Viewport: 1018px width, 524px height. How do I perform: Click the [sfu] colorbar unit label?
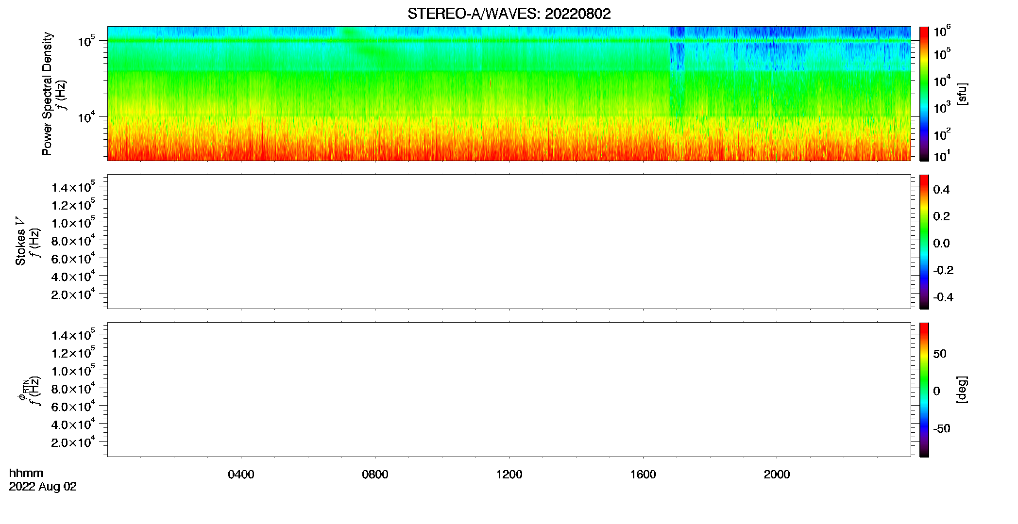pyautogui.click(x=962, y=94)
